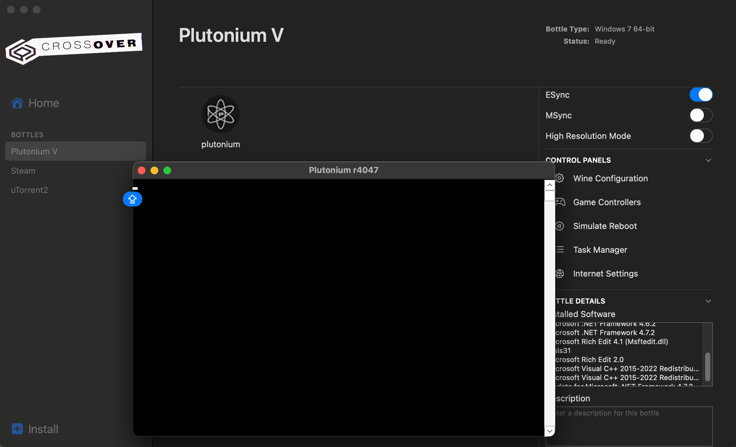The image size is (736, 447).
Task: Click the Plutonium r4047 scroll down arrow
Action: click(x=549, y=431)
